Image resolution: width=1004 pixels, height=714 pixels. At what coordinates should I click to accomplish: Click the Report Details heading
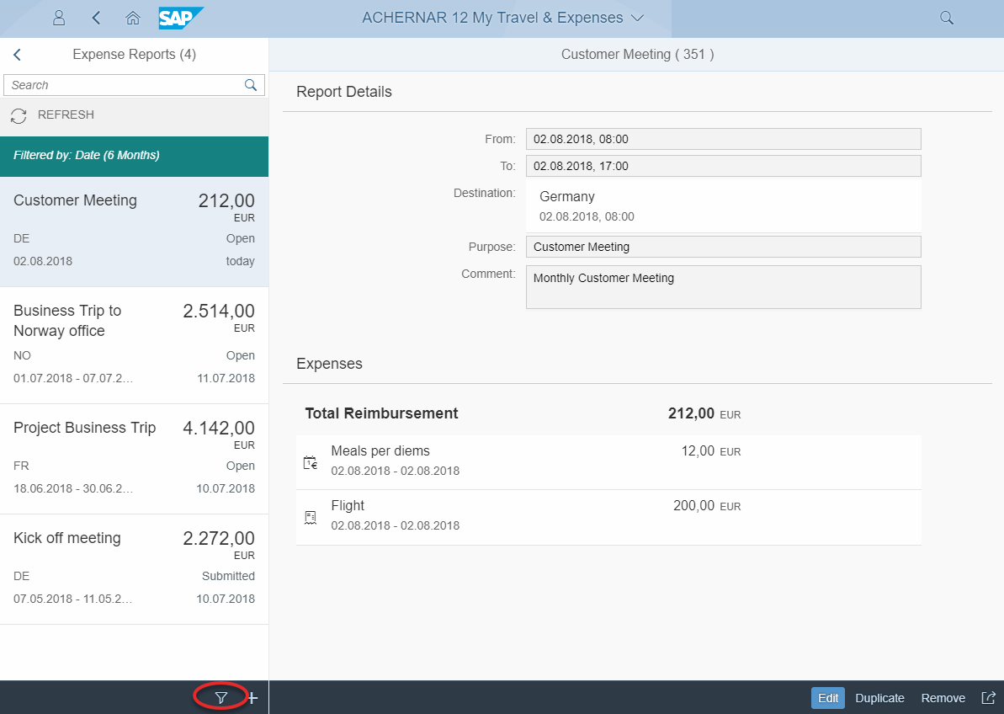pyautogui.click(x=344, y=93)
